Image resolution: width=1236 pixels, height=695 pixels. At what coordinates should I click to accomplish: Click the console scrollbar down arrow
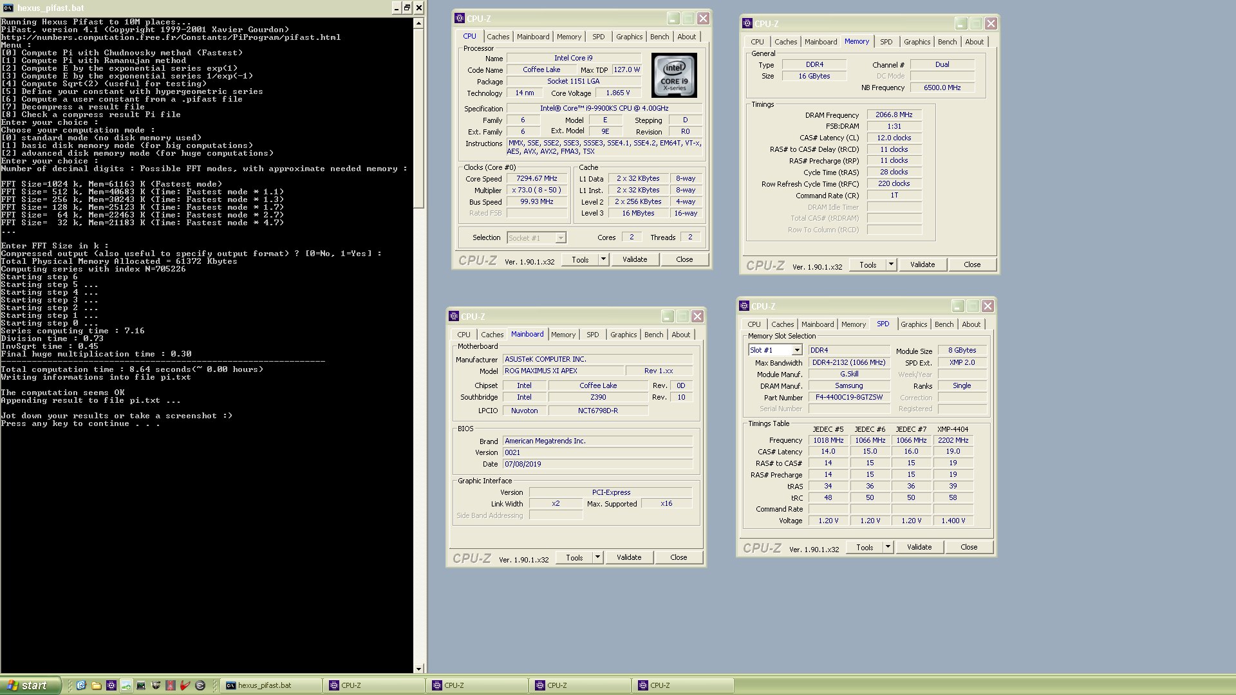pos(418,669)
